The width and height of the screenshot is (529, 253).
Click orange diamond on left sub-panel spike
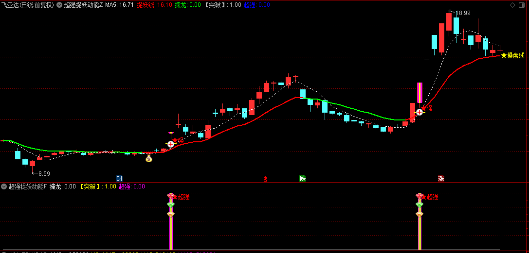(x=171, y=214)
